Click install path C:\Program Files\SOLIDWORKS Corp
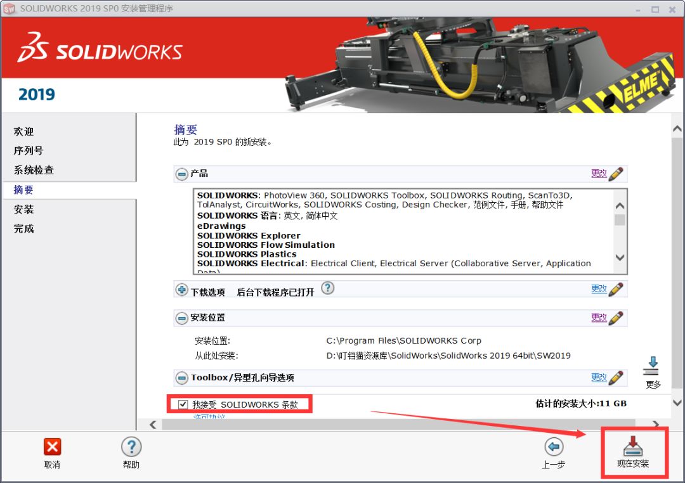The image size is (685, 483). click(x=403, y=340)
